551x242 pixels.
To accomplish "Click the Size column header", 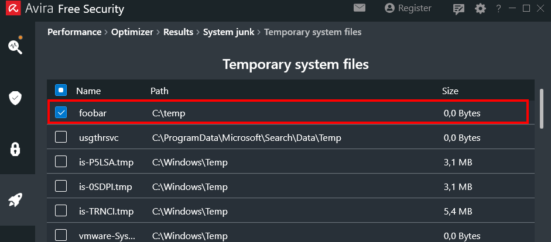I will pos(450,91).
